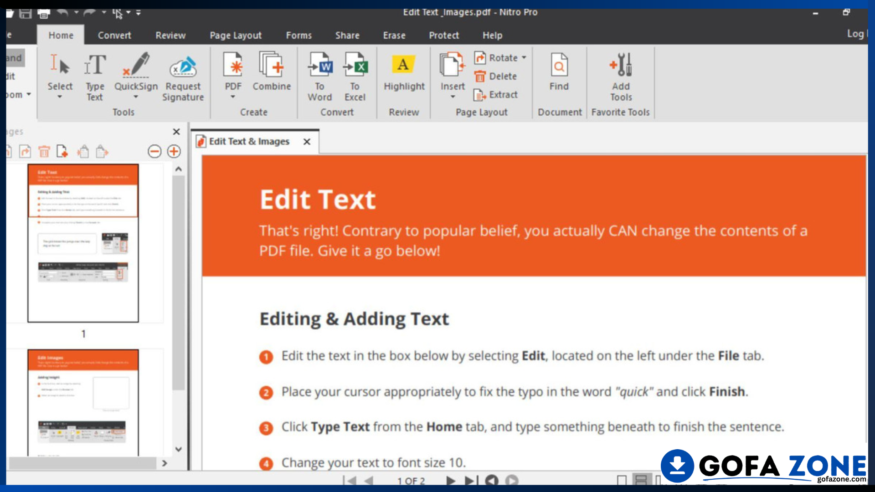Click the Print icon in quick access toolbar
Screen dimensions: 875x492
[x=44, y=13]
